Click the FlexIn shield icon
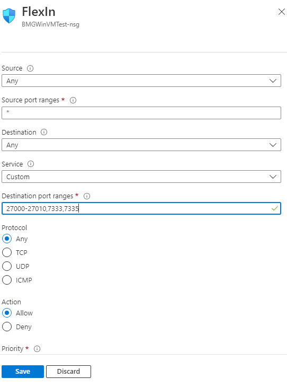This screenshot has width=287, height=387. click(9, 16)
